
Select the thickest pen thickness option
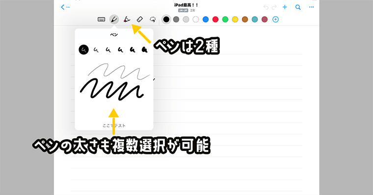(x=145, y=49)
